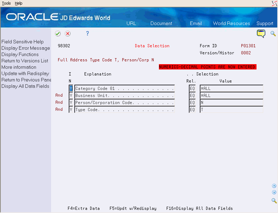Image resolution: width=278 pixels, height=213 pixels.
Task: Click Version/Histor value 0002
Action: pyautogui.click(x=246, y=53)
